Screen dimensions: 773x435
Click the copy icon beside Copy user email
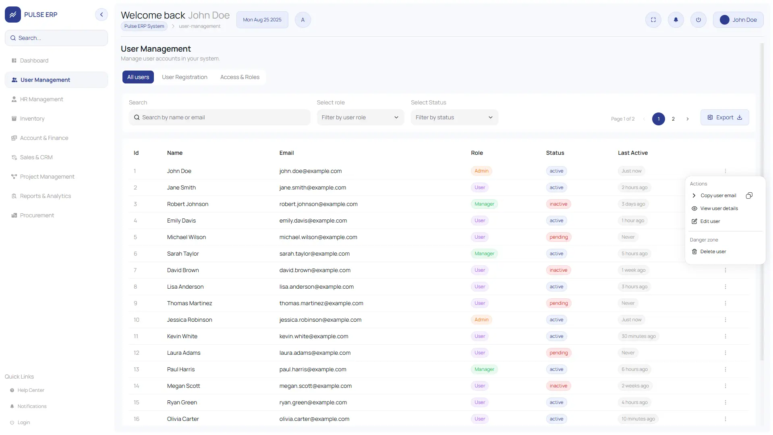click(749, 196)
